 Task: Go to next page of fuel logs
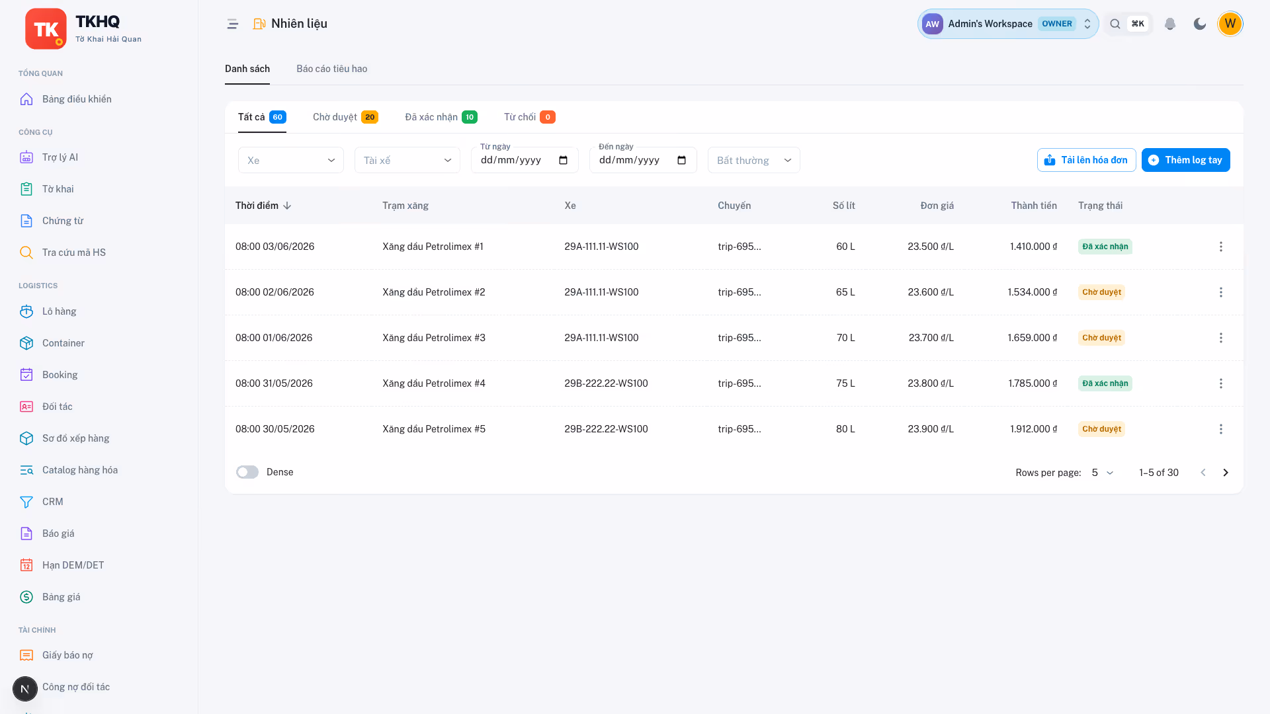[1226, 472]
